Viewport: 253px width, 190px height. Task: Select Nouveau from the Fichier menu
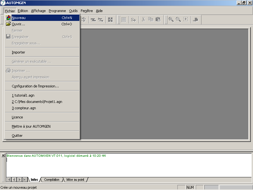pyautogui.click(x=19, y=18)
